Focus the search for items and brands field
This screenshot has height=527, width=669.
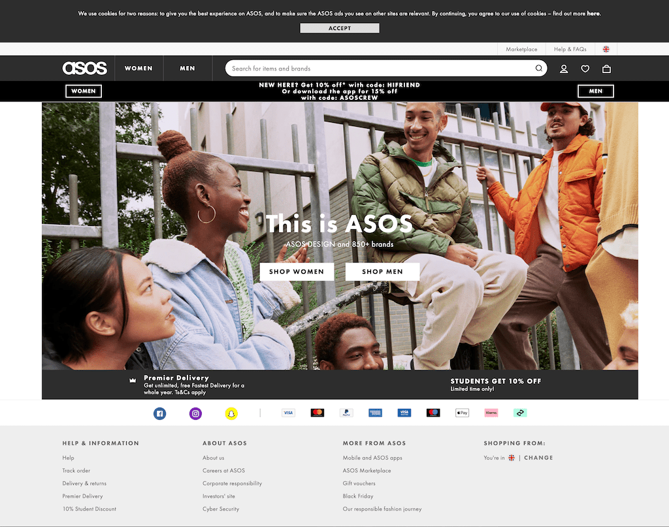(386, 68)
